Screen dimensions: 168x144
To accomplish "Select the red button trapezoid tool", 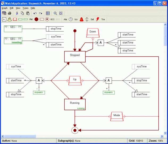I will coord(15,19).
